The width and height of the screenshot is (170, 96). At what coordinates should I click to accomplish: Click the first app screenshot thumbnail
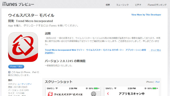73,91
